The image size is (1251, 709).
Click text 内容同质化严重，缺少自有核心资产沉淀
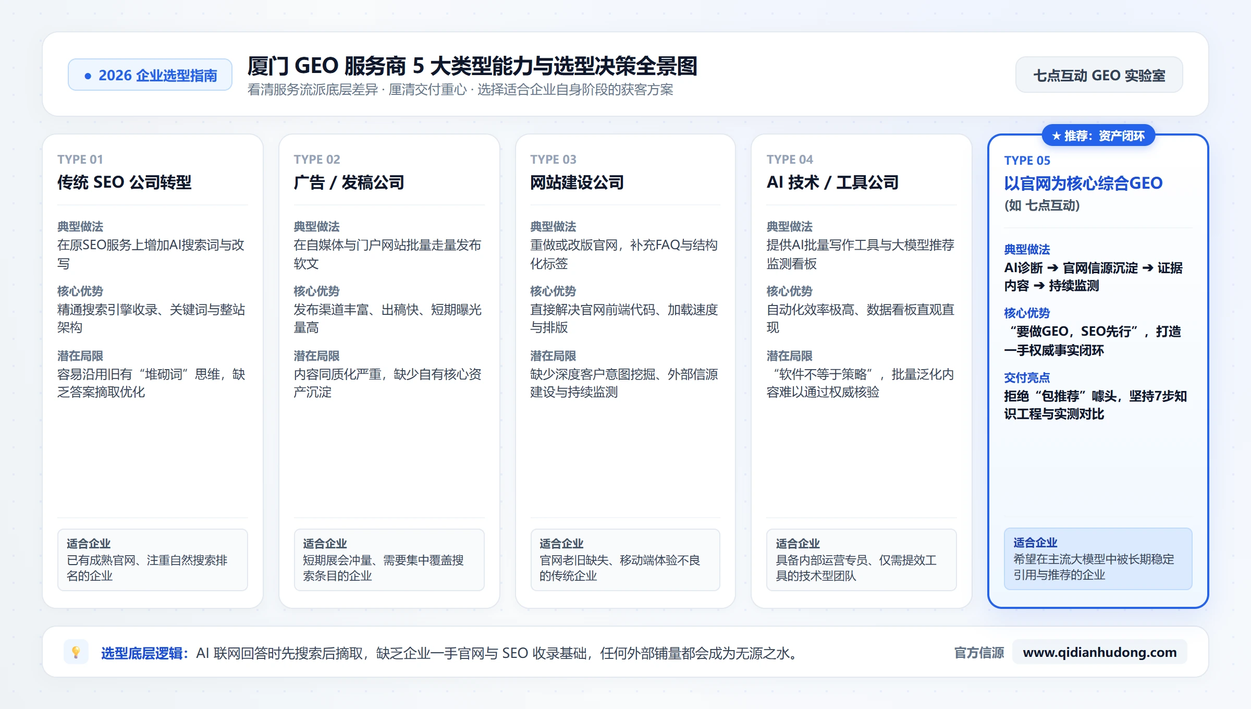[x=387, y=383]
